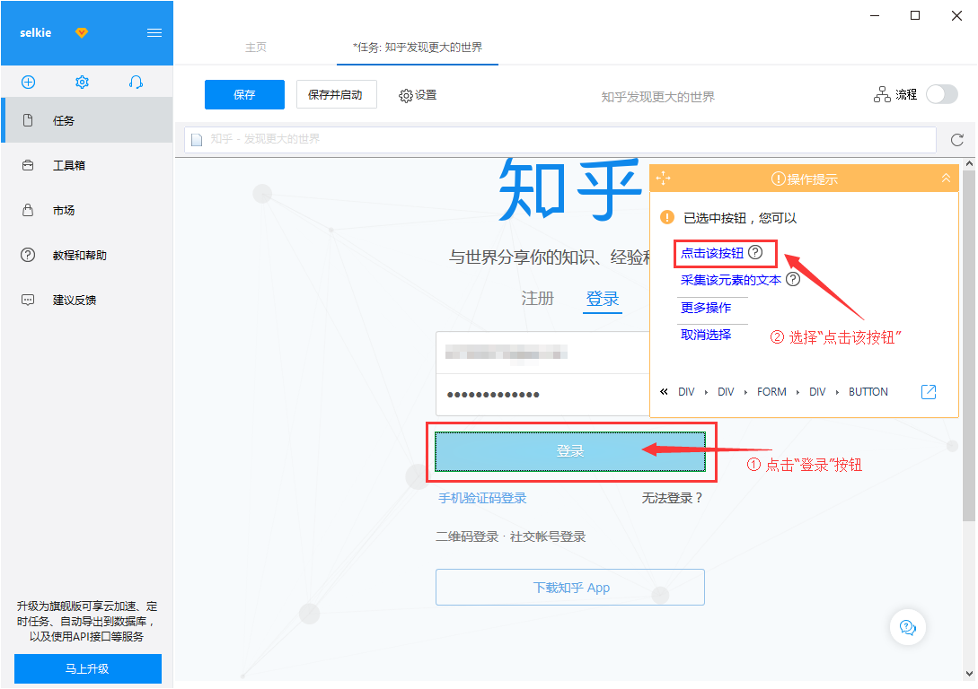Click the scrollbar down arrow
This screenshot has width=978, height=689.
969,674
